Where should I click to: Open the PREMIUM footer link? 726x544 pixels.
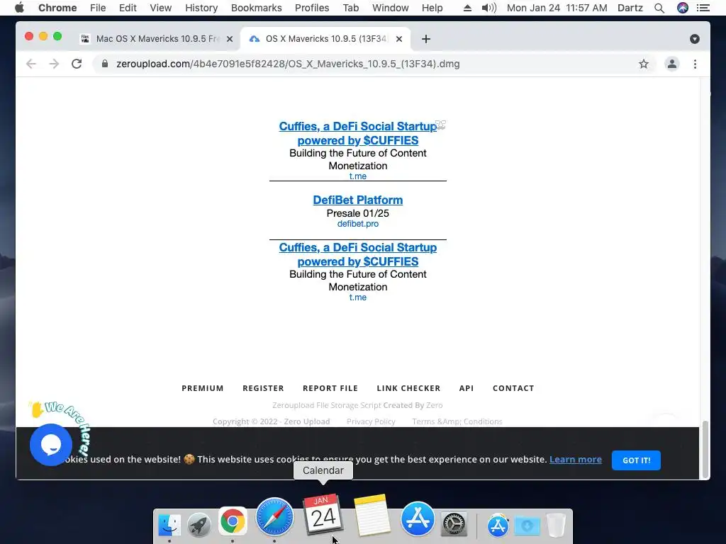click(202, 388)
